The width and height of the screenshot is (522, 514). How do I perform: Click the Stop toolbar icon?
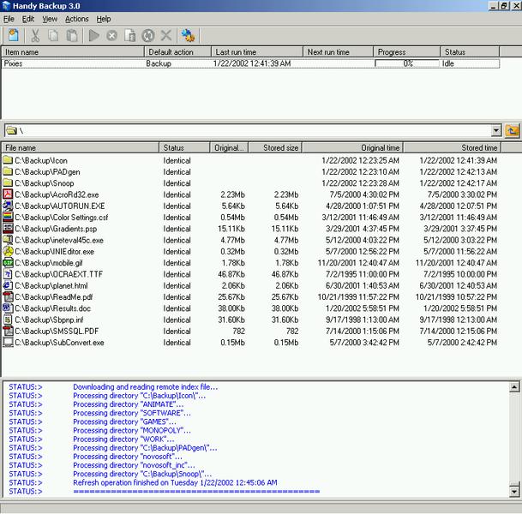point(111,35)
